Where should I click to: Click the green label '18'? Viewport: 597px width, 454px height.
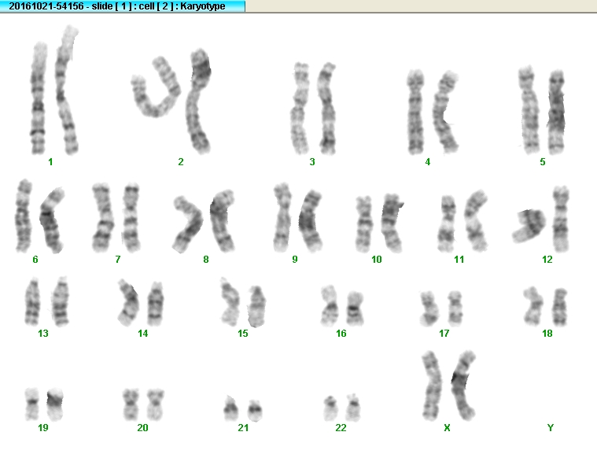547,334
